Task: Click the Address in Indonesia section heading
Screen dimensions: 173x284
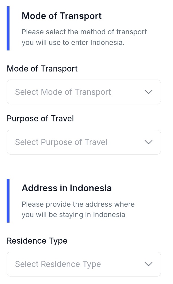Action: (x=66, y=188)
